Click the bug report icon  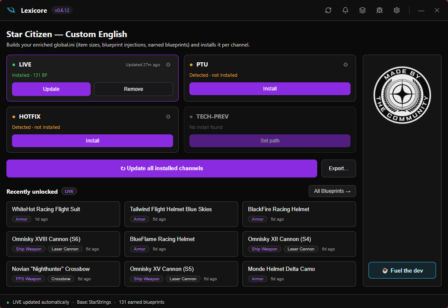coord(380,10)
